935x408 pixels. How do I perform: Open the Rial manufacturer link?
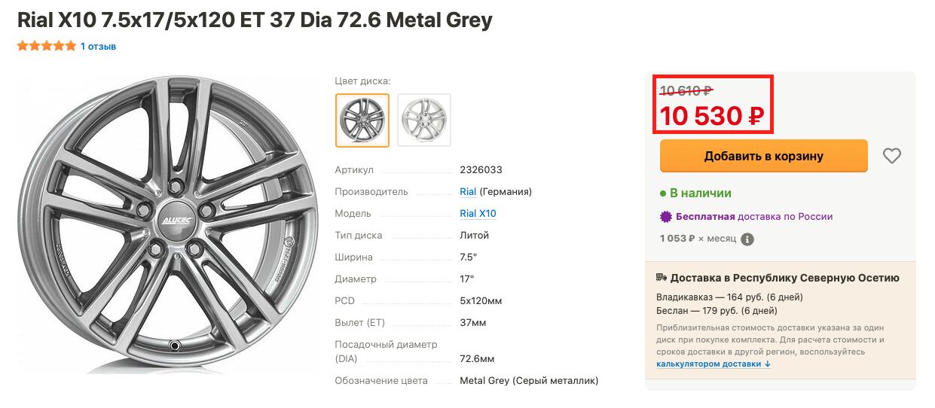click(x=468, y=192)
